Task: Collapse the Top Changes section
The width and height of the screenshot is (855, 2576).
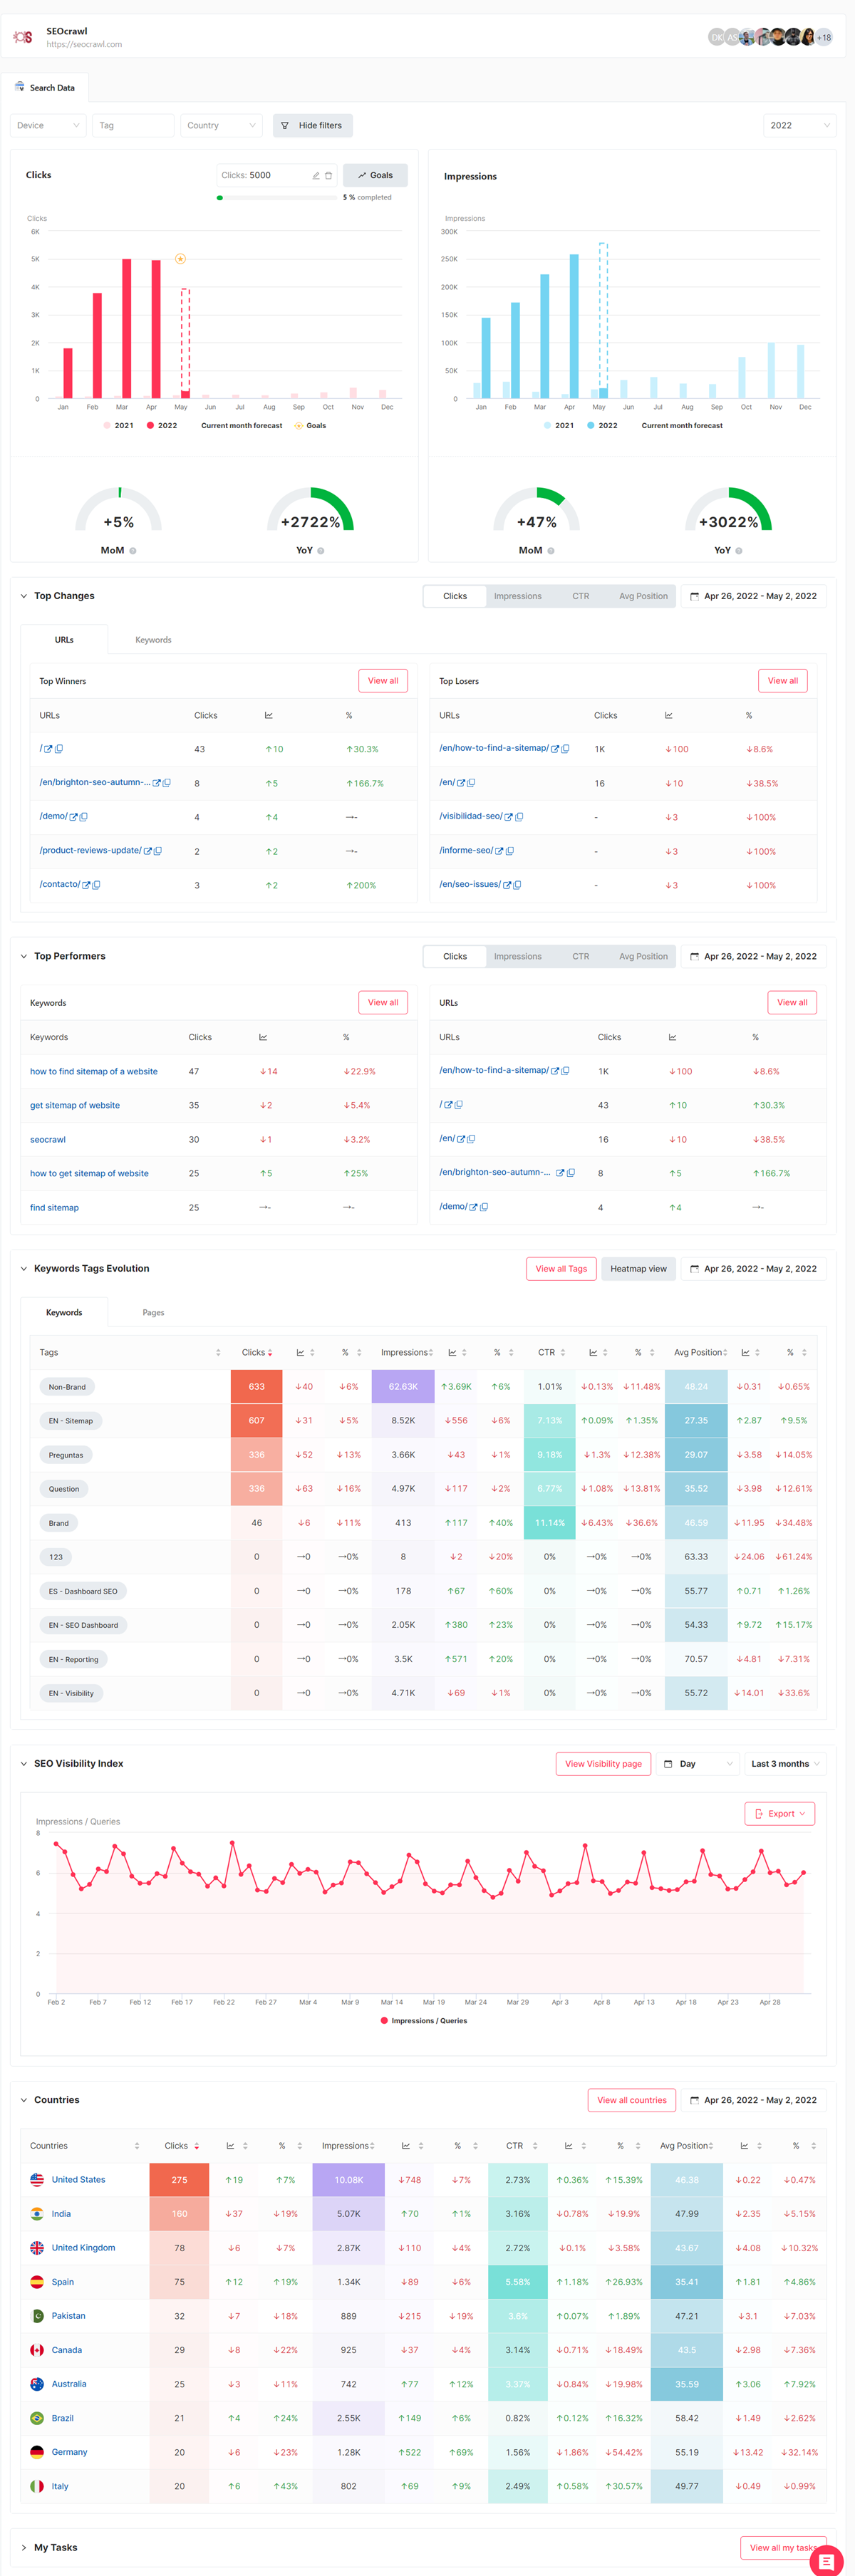Action: pyautogui.click(x=24, y=596)
